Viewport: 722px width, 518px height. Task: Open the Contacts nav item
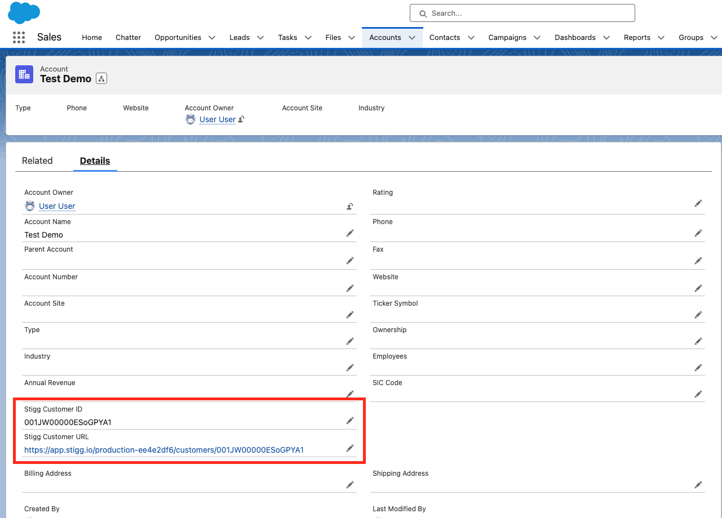point(445,38)
